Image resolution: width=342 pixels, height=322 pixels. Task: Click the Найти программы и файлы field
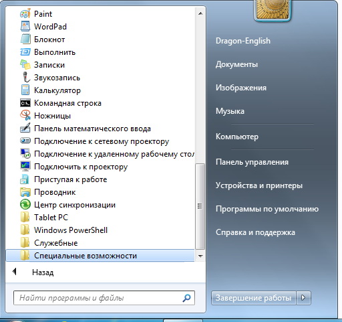(x=104, y=298)
